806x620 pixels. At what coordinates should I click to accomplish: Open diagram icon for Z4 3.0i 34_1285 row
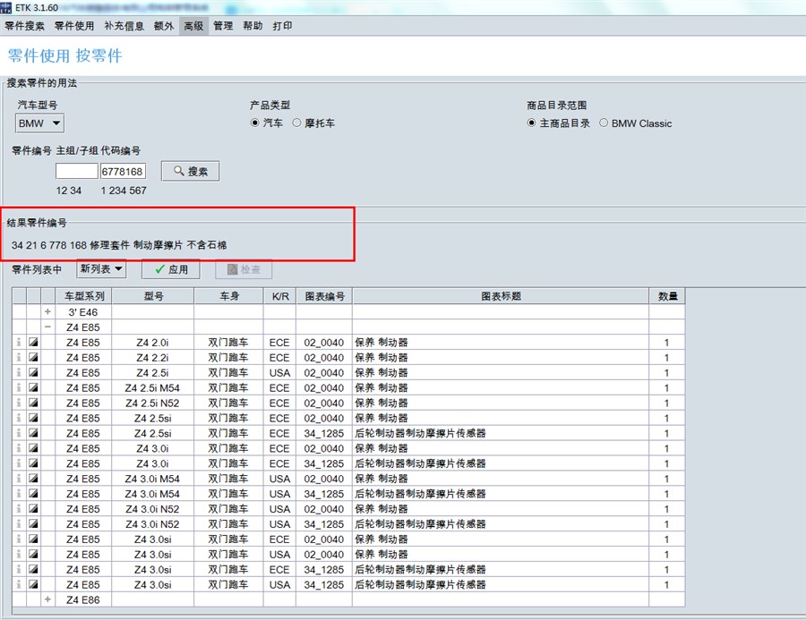click(x=33, y=463)
